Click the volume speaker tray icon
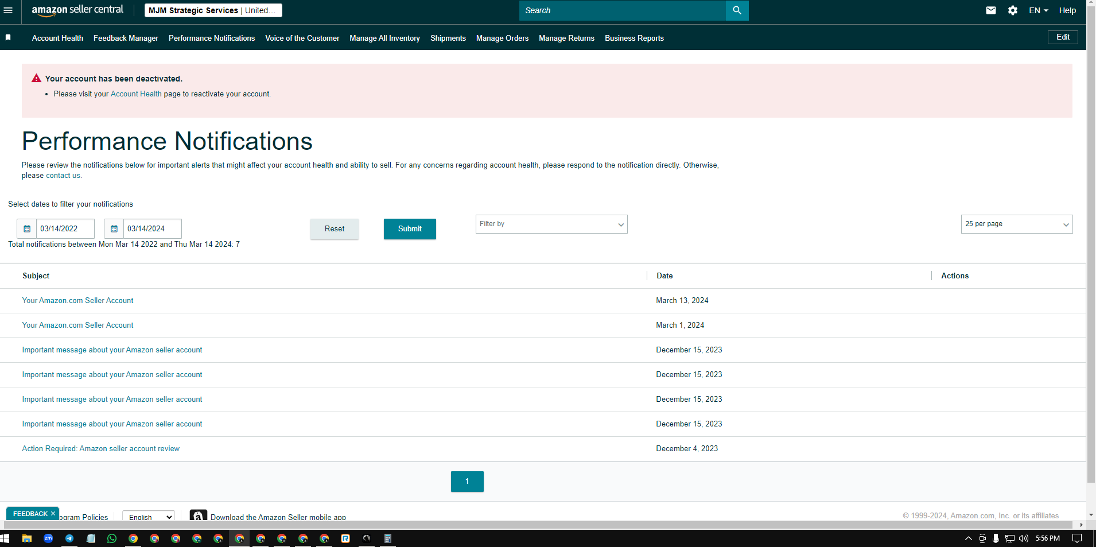 (x=1024, y=538)
